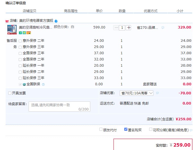Uncheck 匿名购买 checkbox
This screenshot has width=193, height=150.
pos(126,129)
